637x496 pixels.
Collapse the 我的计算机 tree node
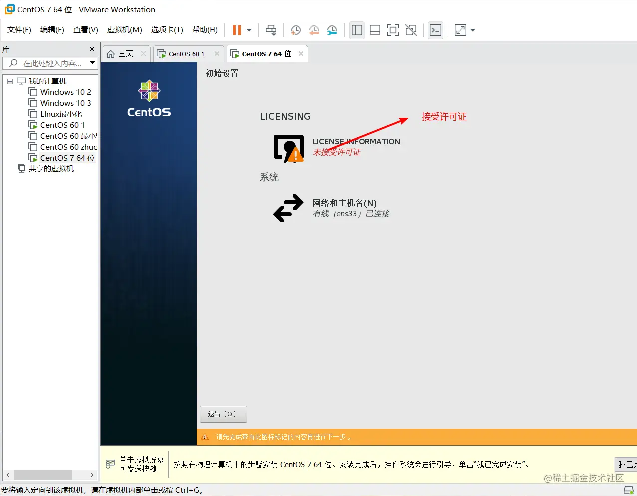(x=10, y=81)
